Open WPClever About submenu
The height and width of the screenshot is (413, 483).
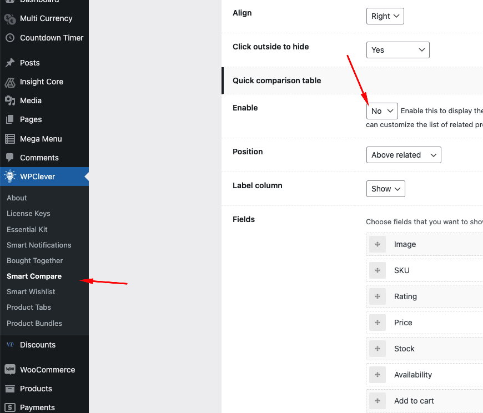point(17,198)
